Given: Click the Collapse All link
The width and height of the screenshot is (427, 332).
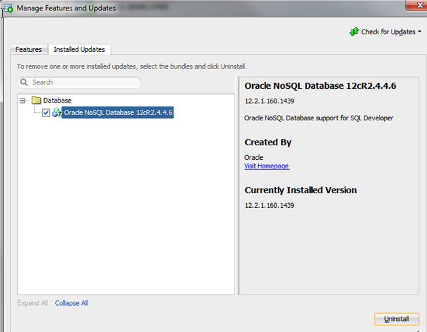Looking at the screenshot, I should point(72,303).
